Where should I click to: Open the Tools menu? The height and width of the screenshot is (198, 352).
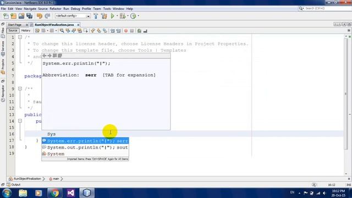[107, 9]
